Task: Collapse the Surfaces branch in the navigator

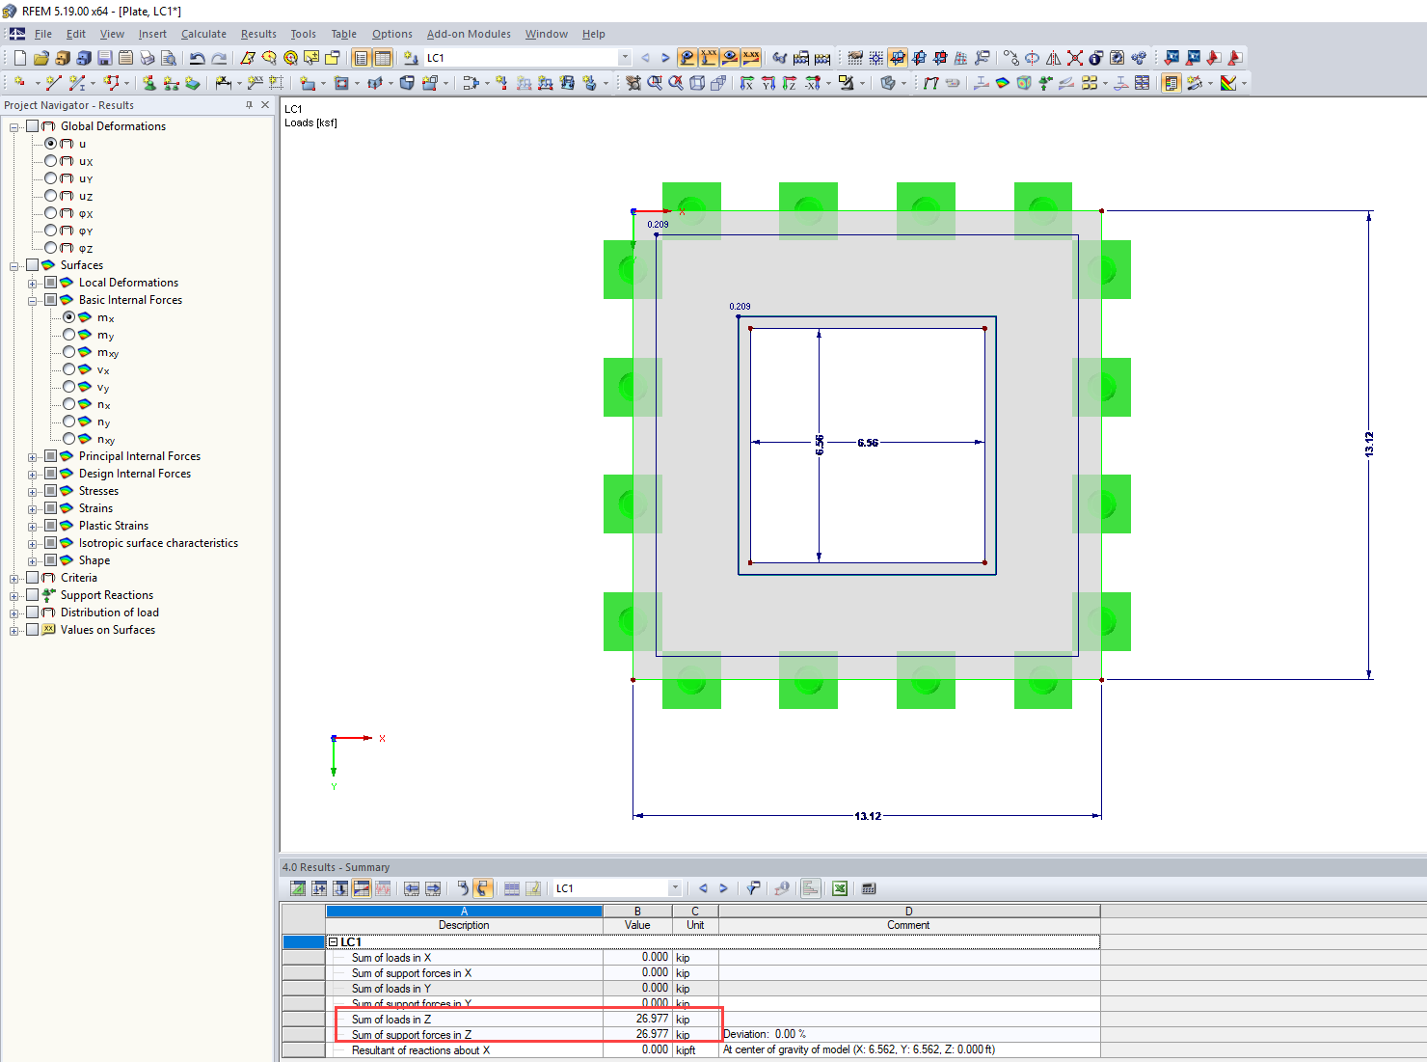Action: (x=14, y=264)
